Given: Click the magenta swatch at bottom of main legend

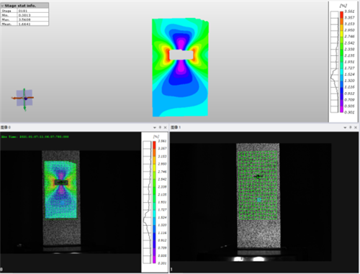Looking at the screenshot, I should click(x=341, y=109).
